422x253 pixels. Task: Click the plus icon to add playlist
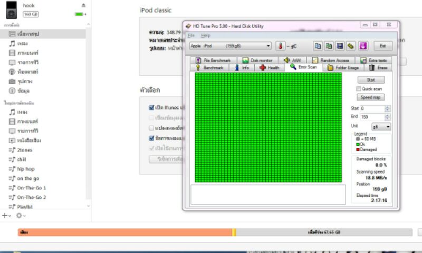click(5, 215)
